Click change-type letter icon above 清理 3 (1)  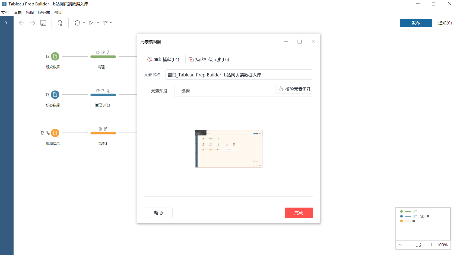[x=109, y=91]
